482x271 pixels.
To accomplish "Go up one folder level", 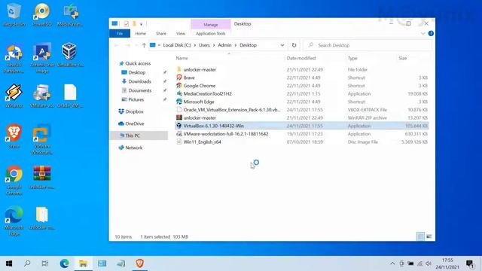I will click(144, 45).
